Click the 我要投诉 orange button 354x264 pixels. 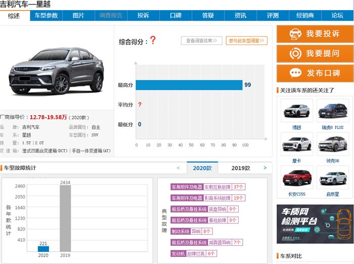pos(315,34)
